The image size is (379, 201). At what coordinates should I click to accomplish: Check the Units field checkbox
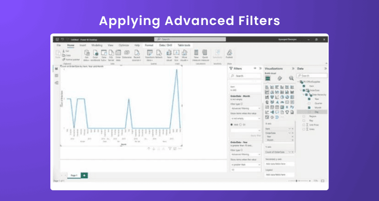coord(304,129)
